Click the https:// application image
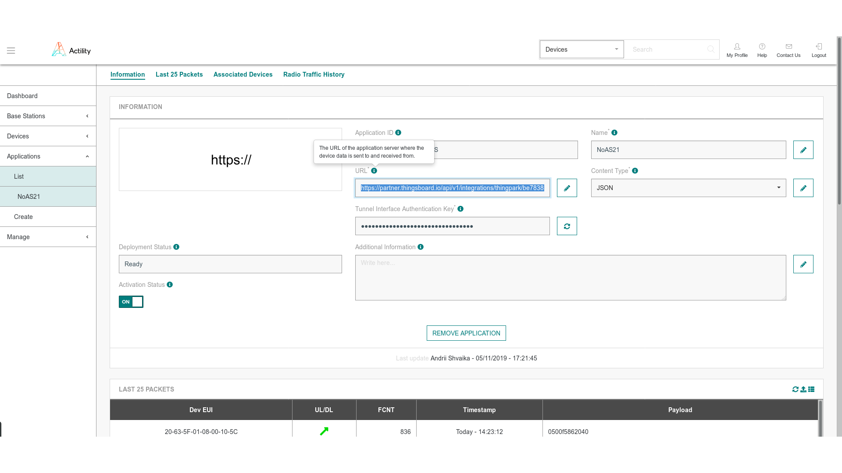This screenshot has height=473, width=842. tap(230, 159)
